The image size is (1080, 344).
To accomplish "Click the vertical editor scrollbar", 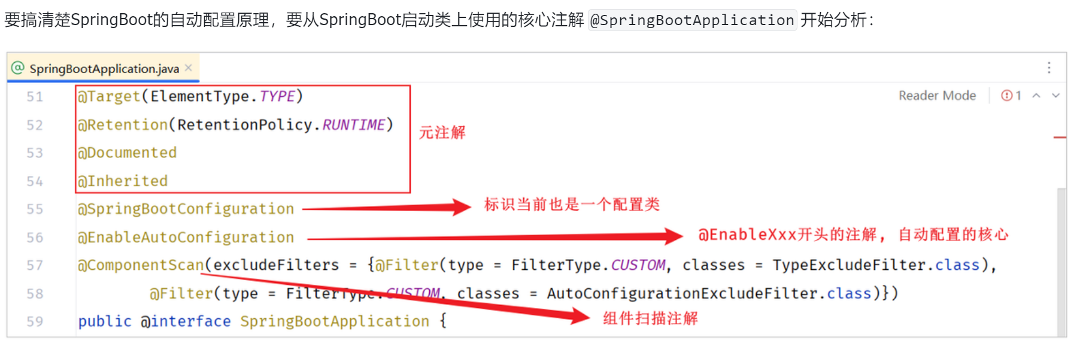I will click(x=1061, y=262).
